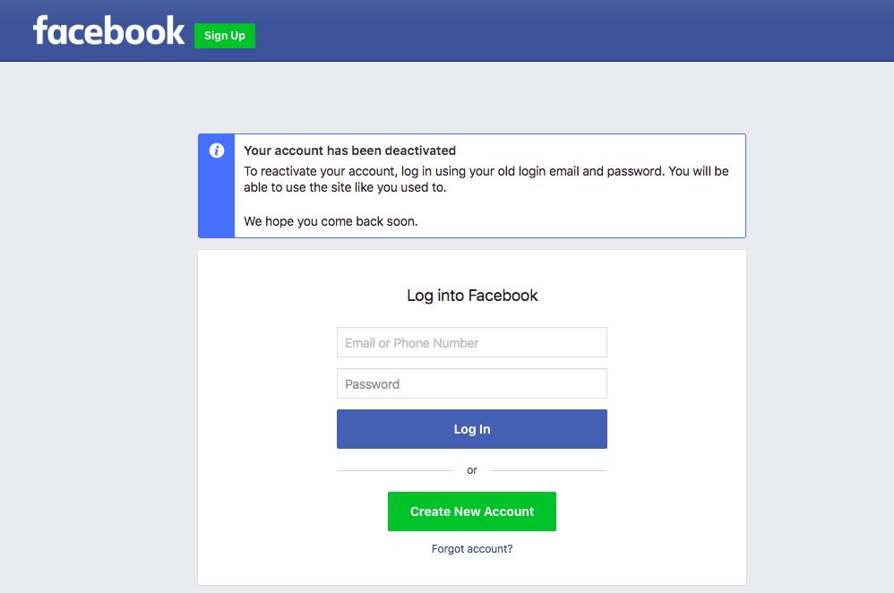The image size is (894, 593).
Task: Open the Forgot account? link
Action: point(472,549)
